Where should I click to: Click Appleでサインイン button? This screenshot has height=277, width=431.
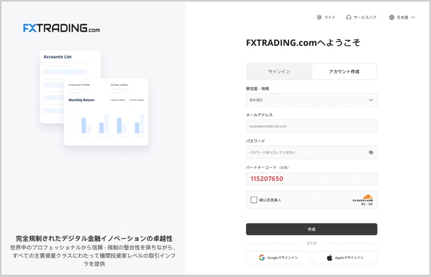point(345,258)
